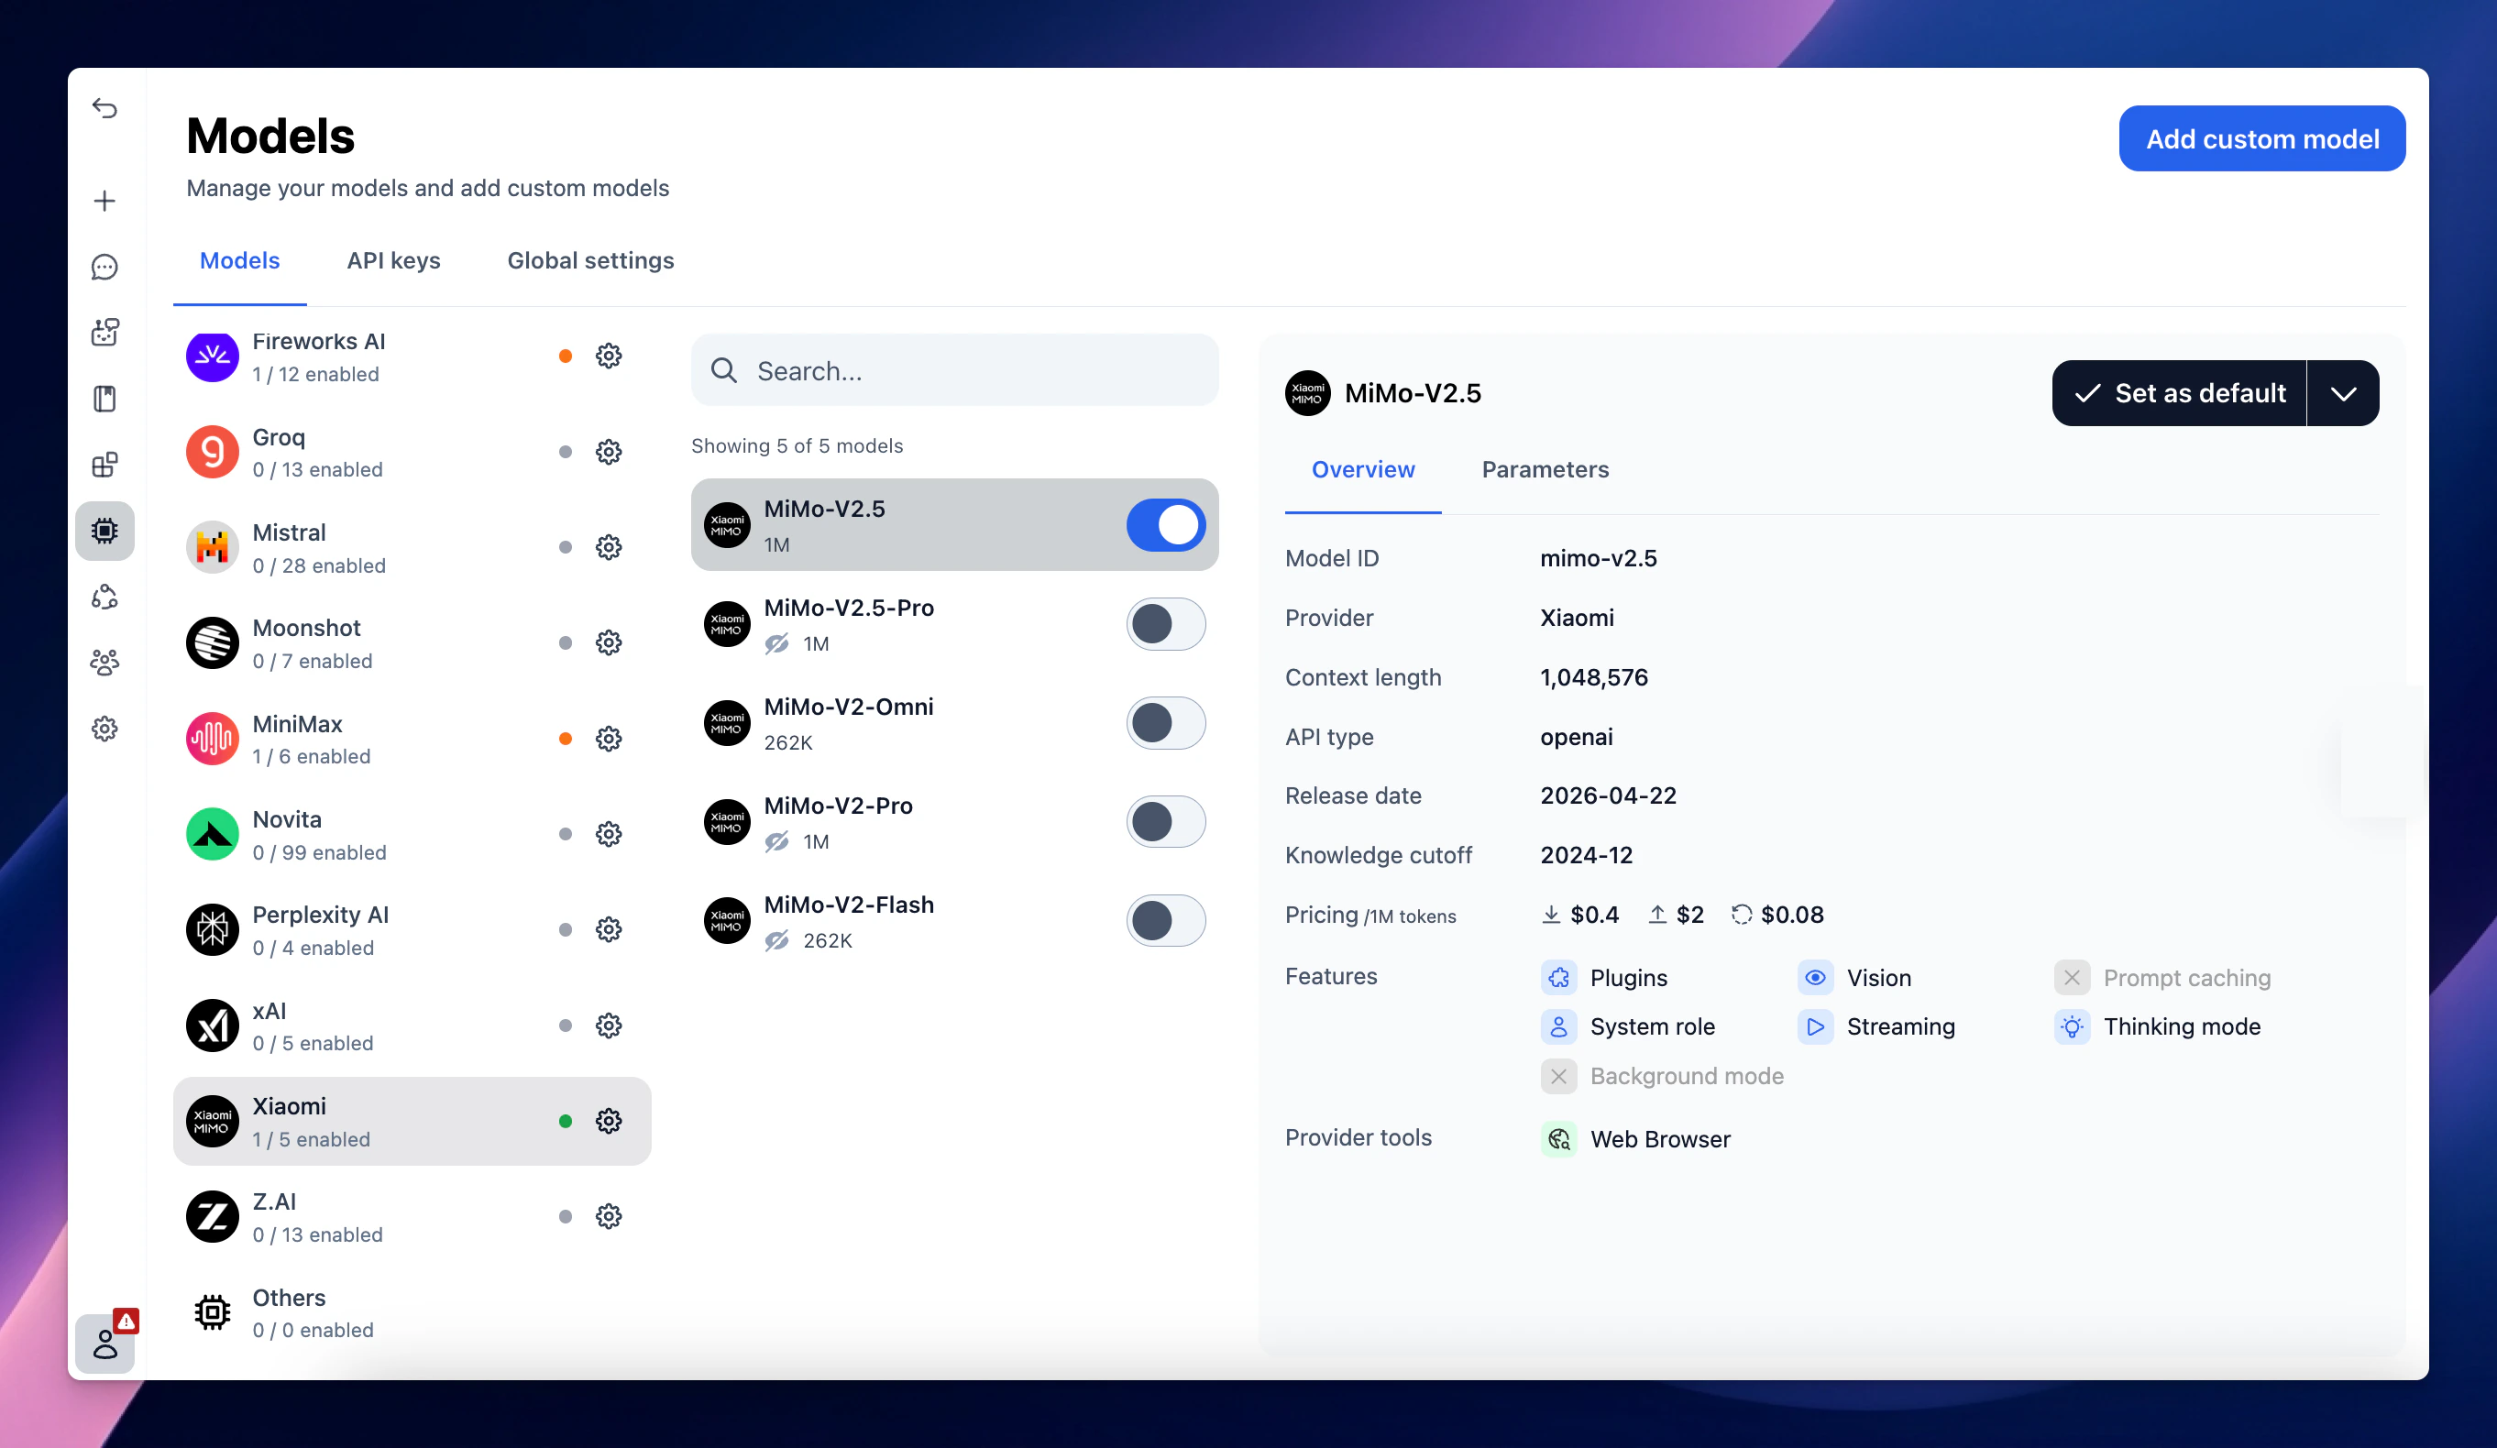The width and height of the screenshot is (2497, 1448).
Task: Open Z.AI provider settings gear
Action: (x=609, y=1217)
